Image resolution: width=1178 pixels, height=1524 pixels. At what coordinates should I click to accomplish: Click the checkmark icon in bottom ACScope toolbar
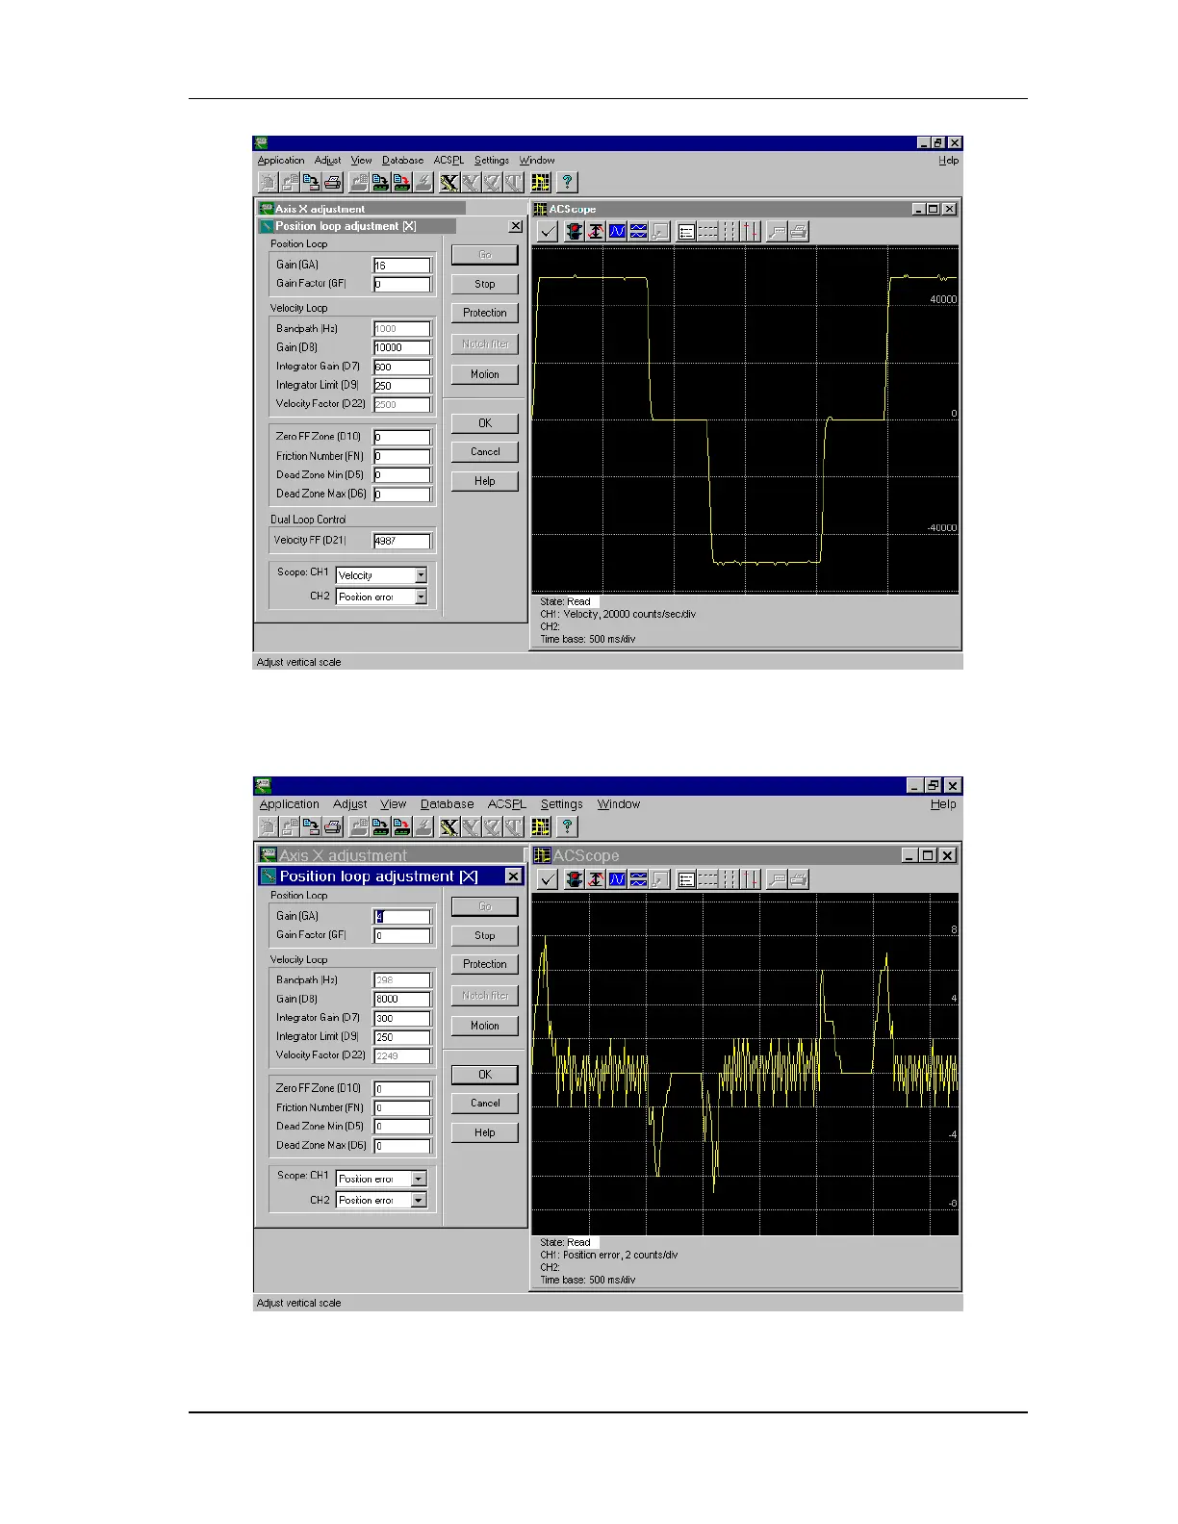[x=548, y=878]
